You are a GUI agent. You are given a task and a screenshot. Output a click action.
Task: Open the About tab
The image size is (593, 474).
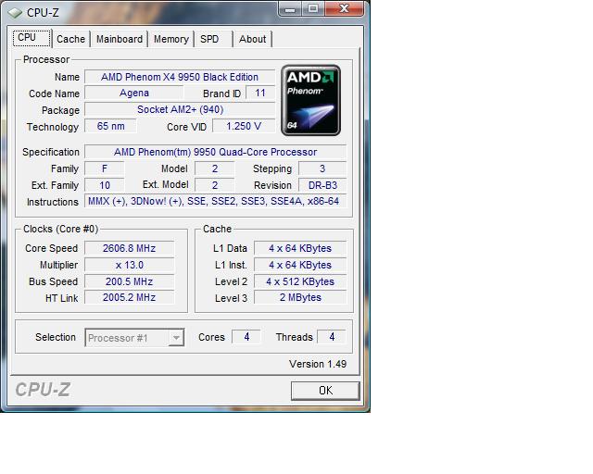click(x=252, y=39)
